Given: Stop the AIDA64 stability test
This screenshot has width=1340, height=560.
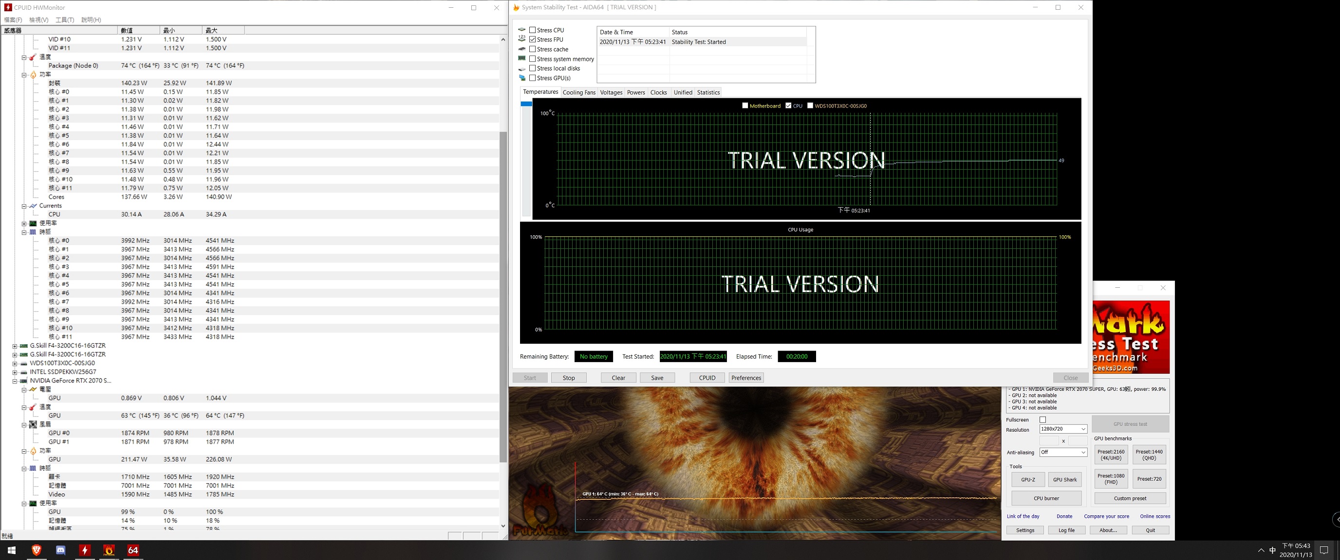Looking at the screenshot, I should (x=569, y=378).
